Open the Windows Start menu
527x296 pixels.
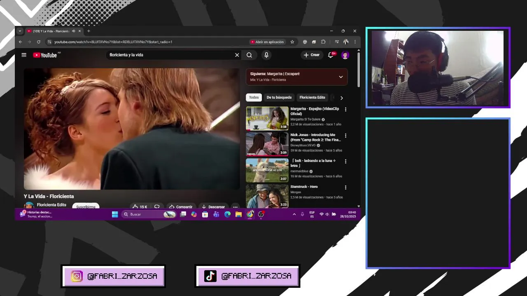(115, 214)
